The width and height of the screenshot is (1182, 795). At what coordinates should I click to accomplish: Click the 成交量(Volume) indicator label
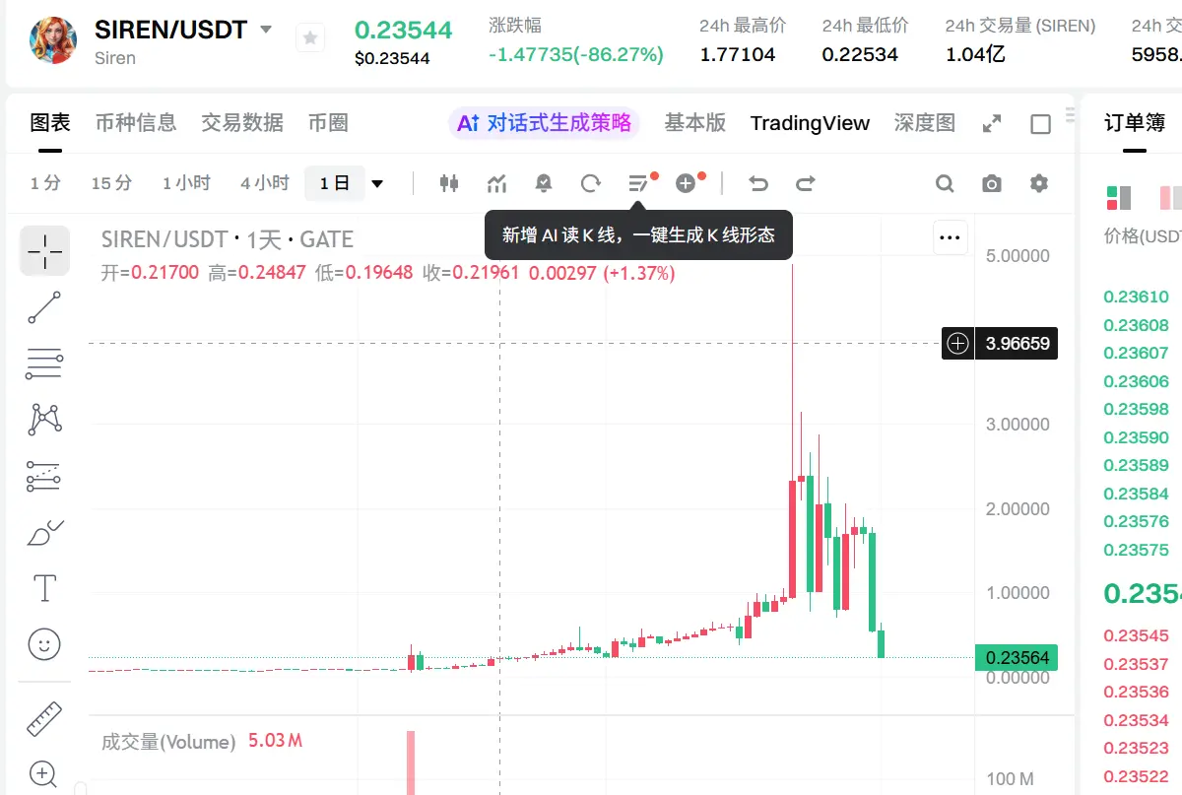[x=168, y=741]
